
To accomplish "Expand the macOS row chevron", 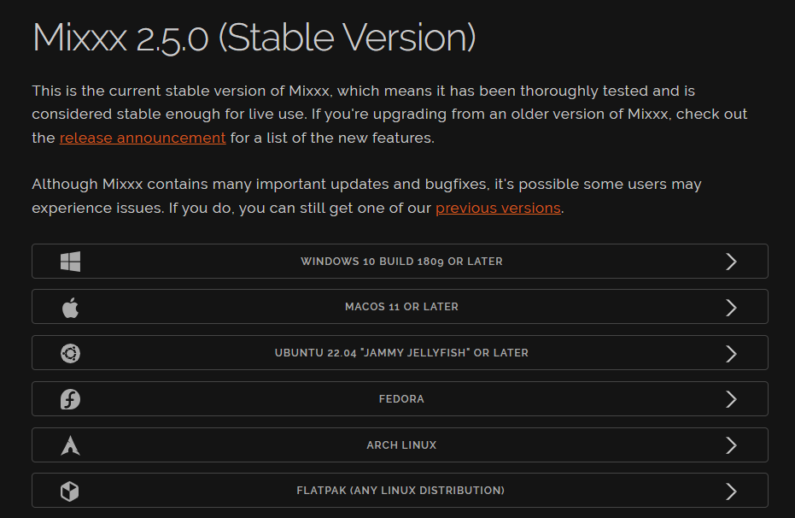I will pos(731,307).
